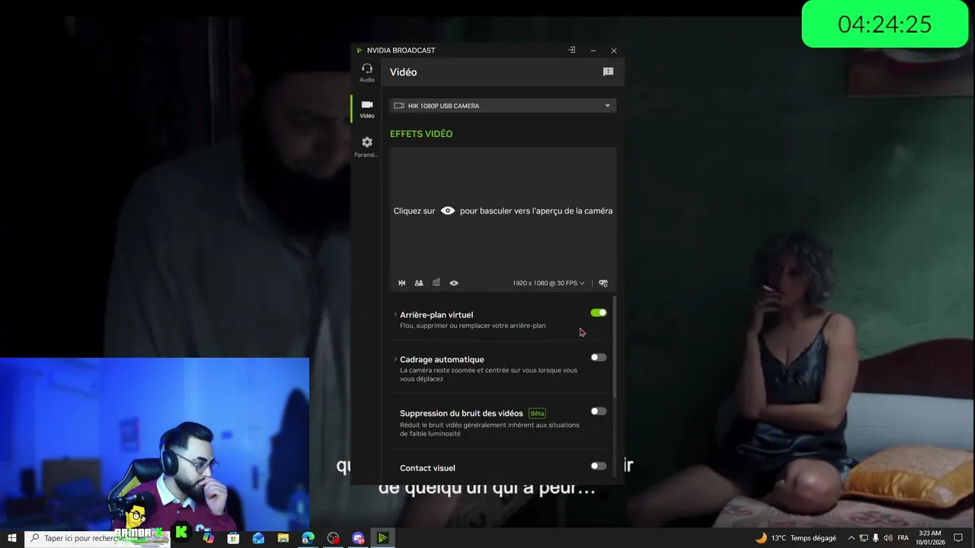This screenshot has width=975, height=548.
Task: Close the NVIDIA Broadcast window
Action: click(x=614, y=50)
